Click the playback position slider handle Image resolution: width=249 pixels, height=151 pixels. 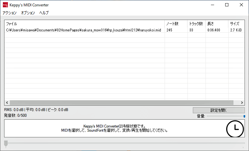tap(6, 143)
